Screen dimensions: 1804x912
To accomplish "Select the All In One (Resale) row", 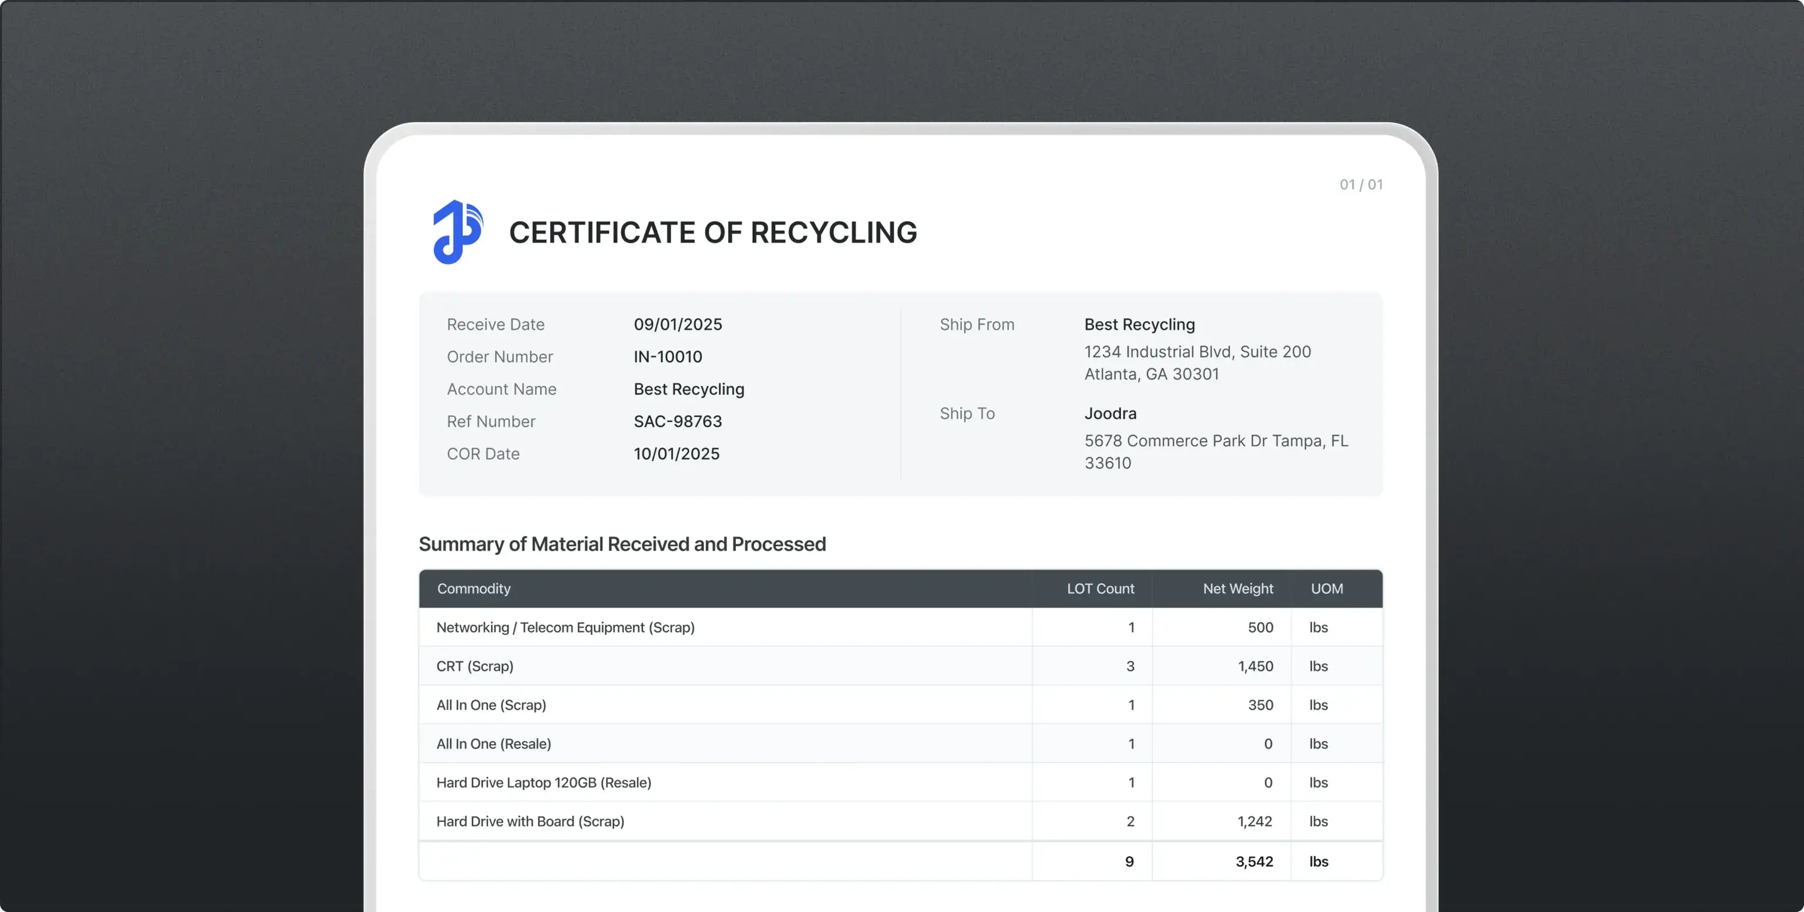I will [x=900, y=744].
